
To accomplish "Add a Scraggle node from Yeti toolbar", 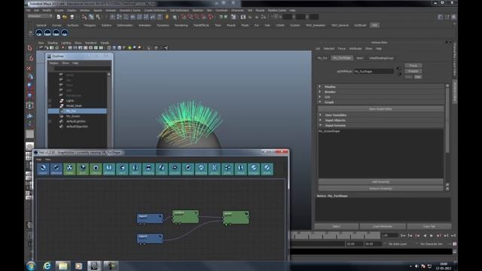I will click(254, 169).
